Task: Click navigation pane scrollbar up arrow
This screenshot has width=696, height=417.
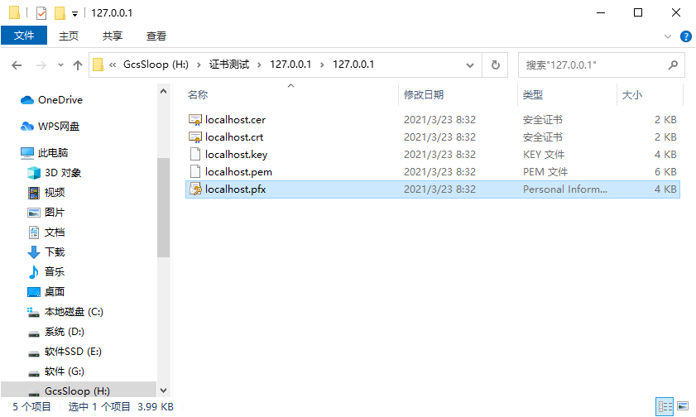Action: (x=163, y=91)
